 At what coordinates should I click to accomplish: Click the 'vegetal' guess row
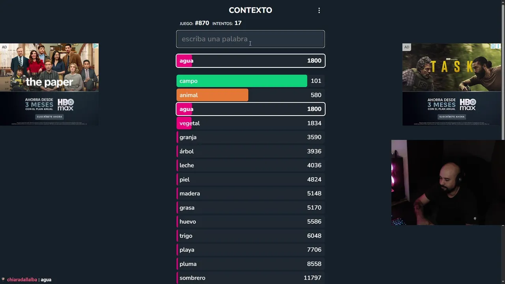click(250, 123)
